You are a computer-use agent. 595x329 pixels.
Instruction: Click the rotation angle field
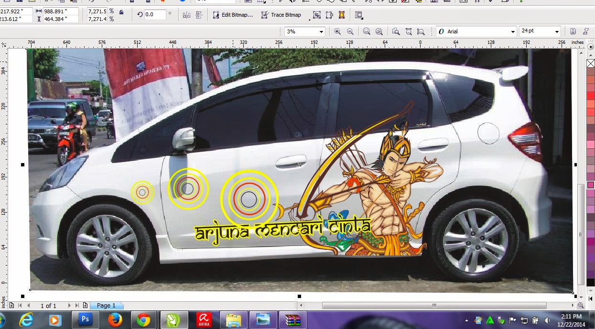coord(155,15)
